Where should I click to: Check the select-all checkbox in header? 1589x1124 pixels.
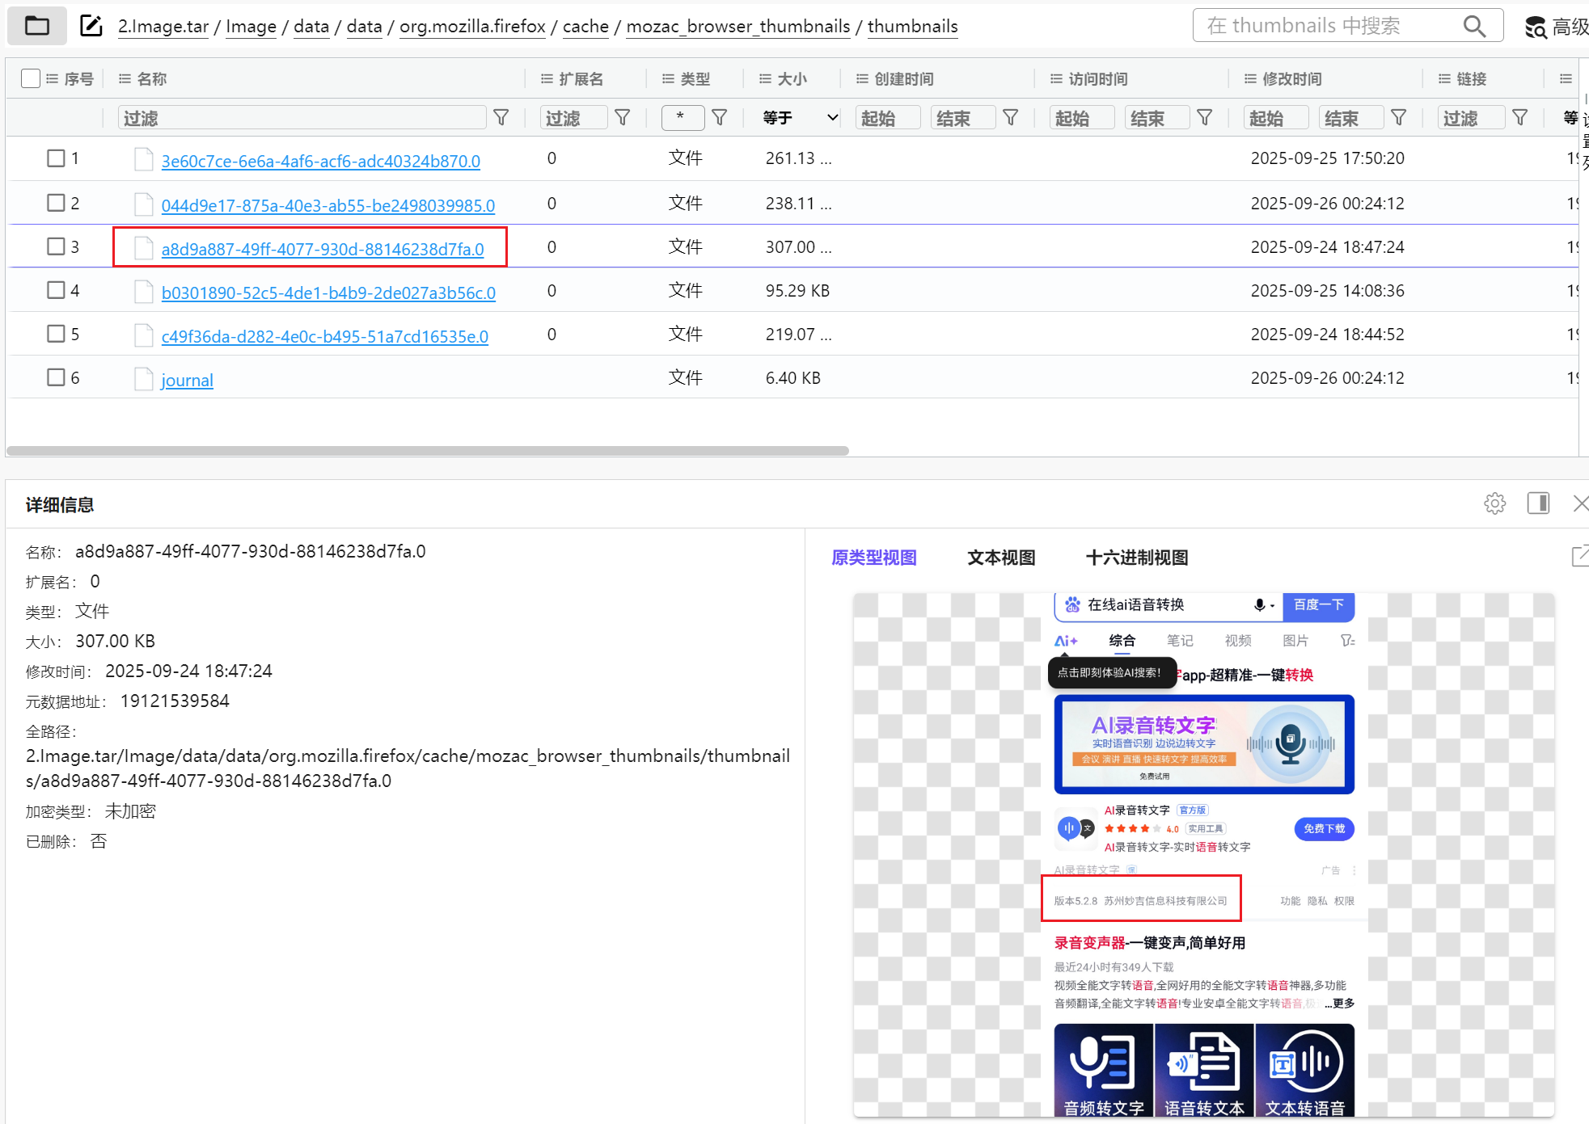point(31,78)
